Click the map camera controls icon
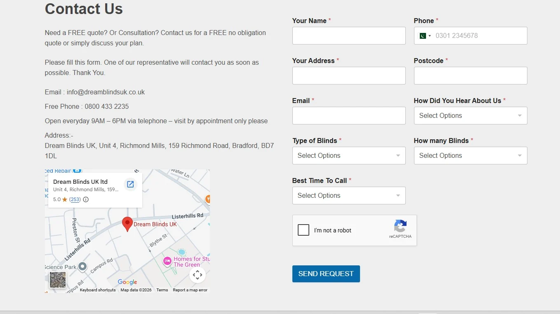This screenshot has height=314, width=560. click(198, 274)
